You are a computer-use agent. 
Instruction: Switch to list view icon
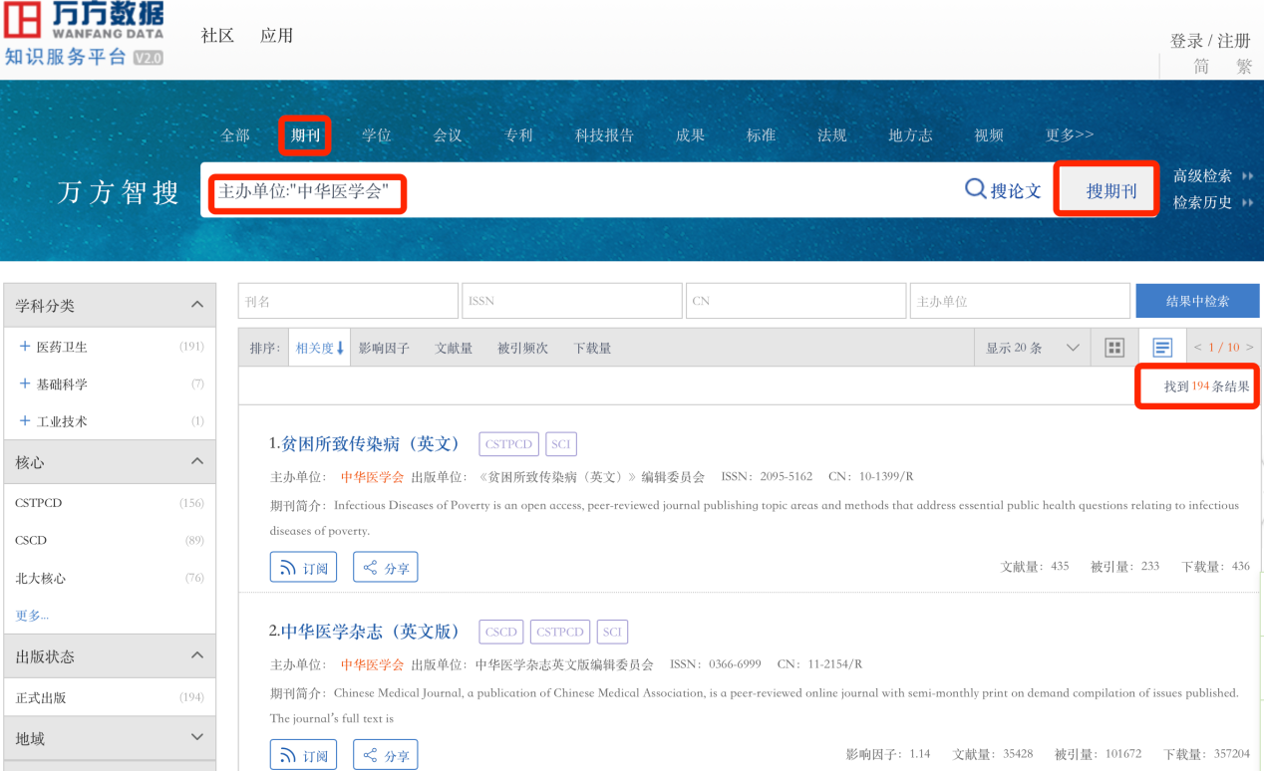[x=1162, y=348]
